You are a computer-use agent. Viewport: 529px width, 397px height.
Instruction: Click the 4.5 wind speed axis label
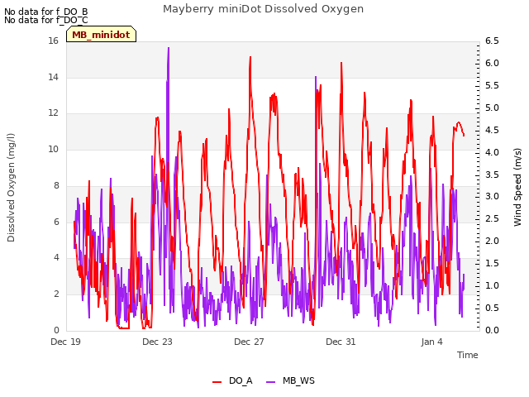point(492,130)
